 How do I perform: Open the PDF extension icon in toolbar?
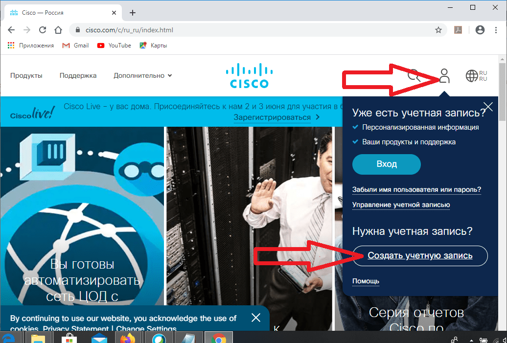pos(458,30)
